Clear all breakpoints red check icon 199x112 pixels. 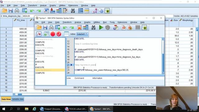click(59, 34)
